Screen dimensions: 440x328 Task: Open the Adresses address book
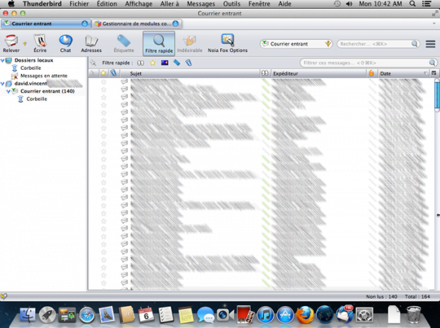[91, 41]
